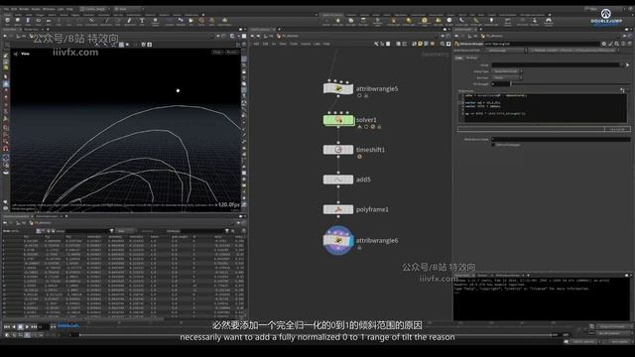The height and width of the screenshot is (357, 635).
Task: Click the network editor search icon
Action: 443,44
